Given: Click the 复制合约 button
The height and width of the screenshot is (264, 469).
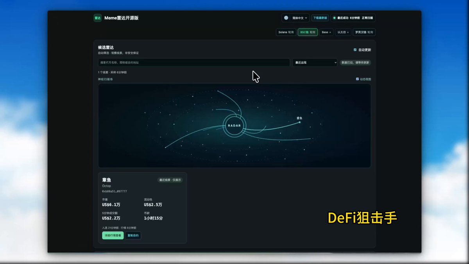Looking at the screenshot, I should (x=133, y=235).
